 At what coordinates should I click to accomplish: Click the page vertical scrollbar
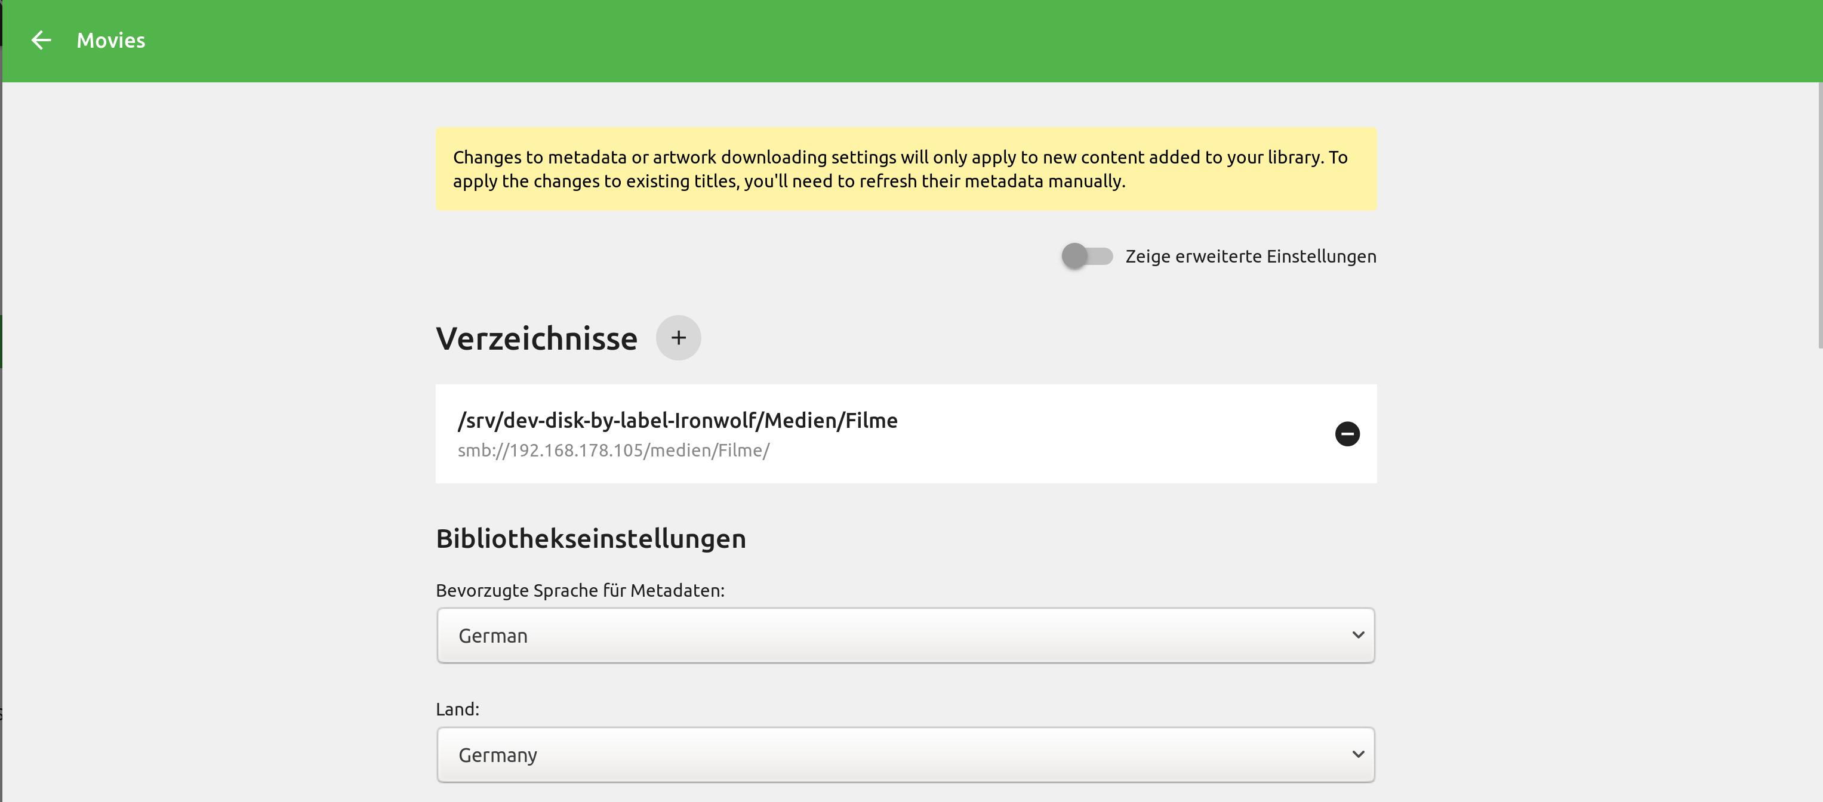coord(1819,215)
